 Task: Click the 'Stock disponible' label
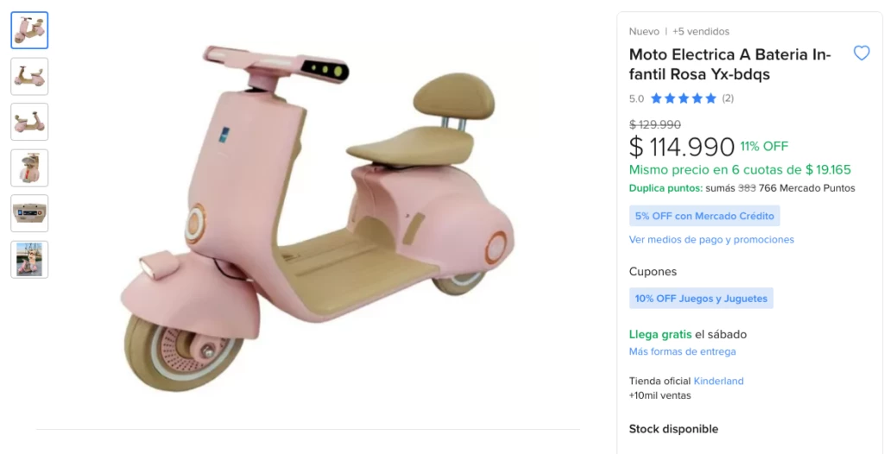(673, 429)
